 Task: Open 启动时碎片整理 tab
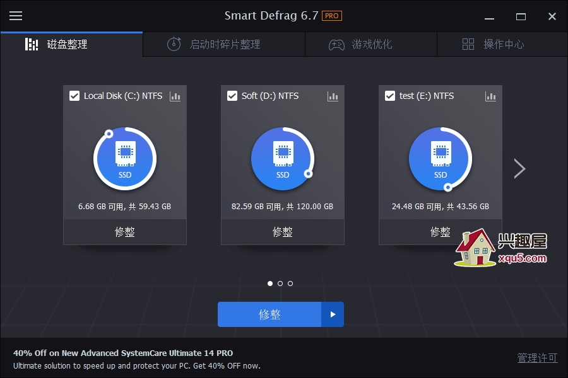click(x=224, y=44)
